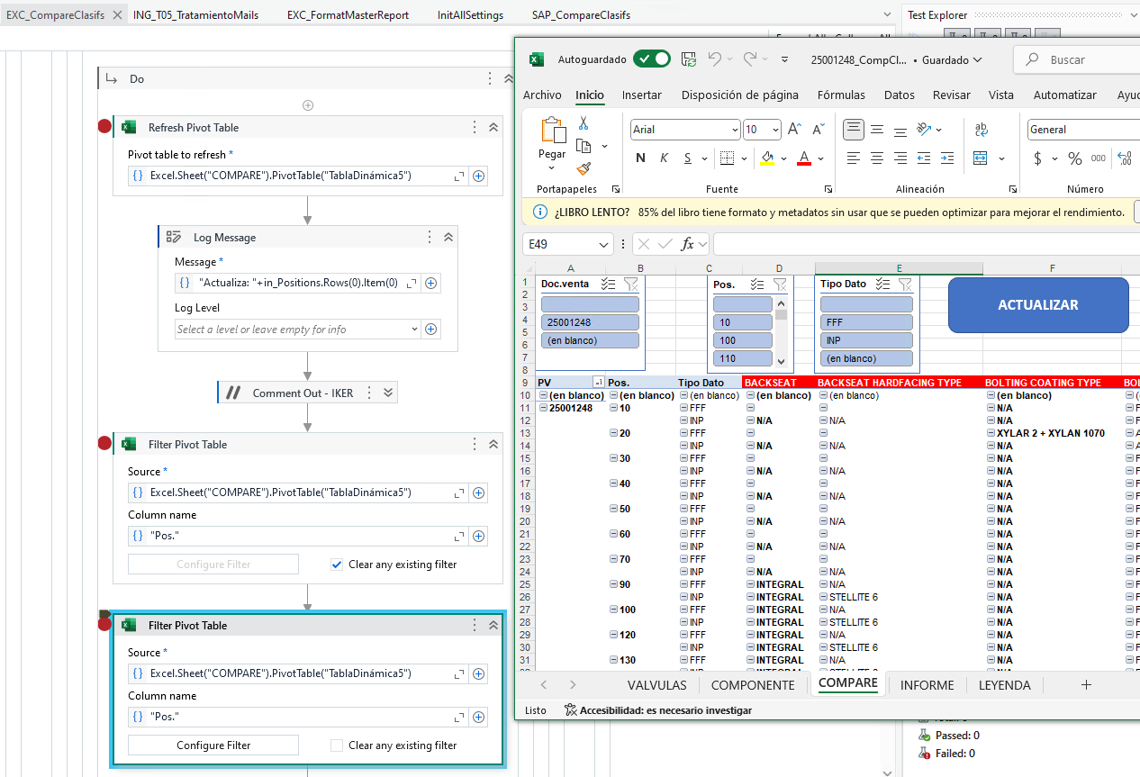Open the Log Level dropdown
This screenshot has height=777, width=1140.
pyautogui.click(x=413, y=330)
